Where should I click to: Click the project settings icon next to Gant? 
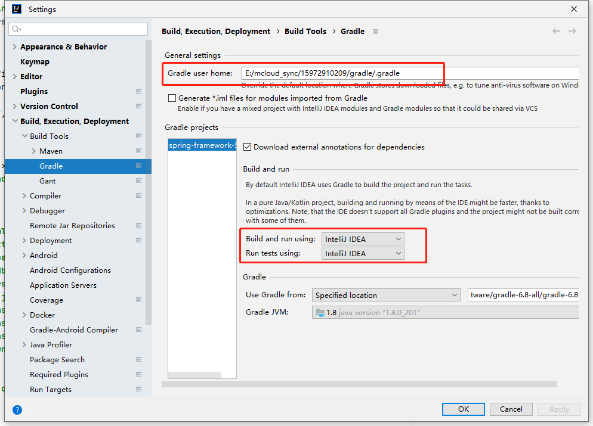tap(139, 181)
